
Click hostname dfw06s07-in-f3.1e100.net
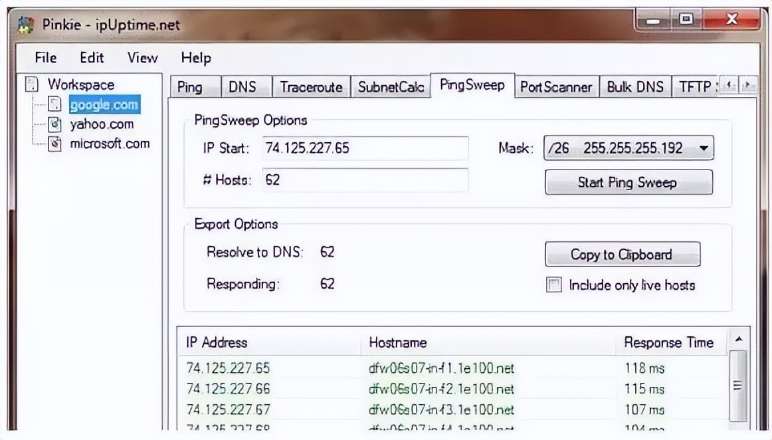tap(441, 409)
